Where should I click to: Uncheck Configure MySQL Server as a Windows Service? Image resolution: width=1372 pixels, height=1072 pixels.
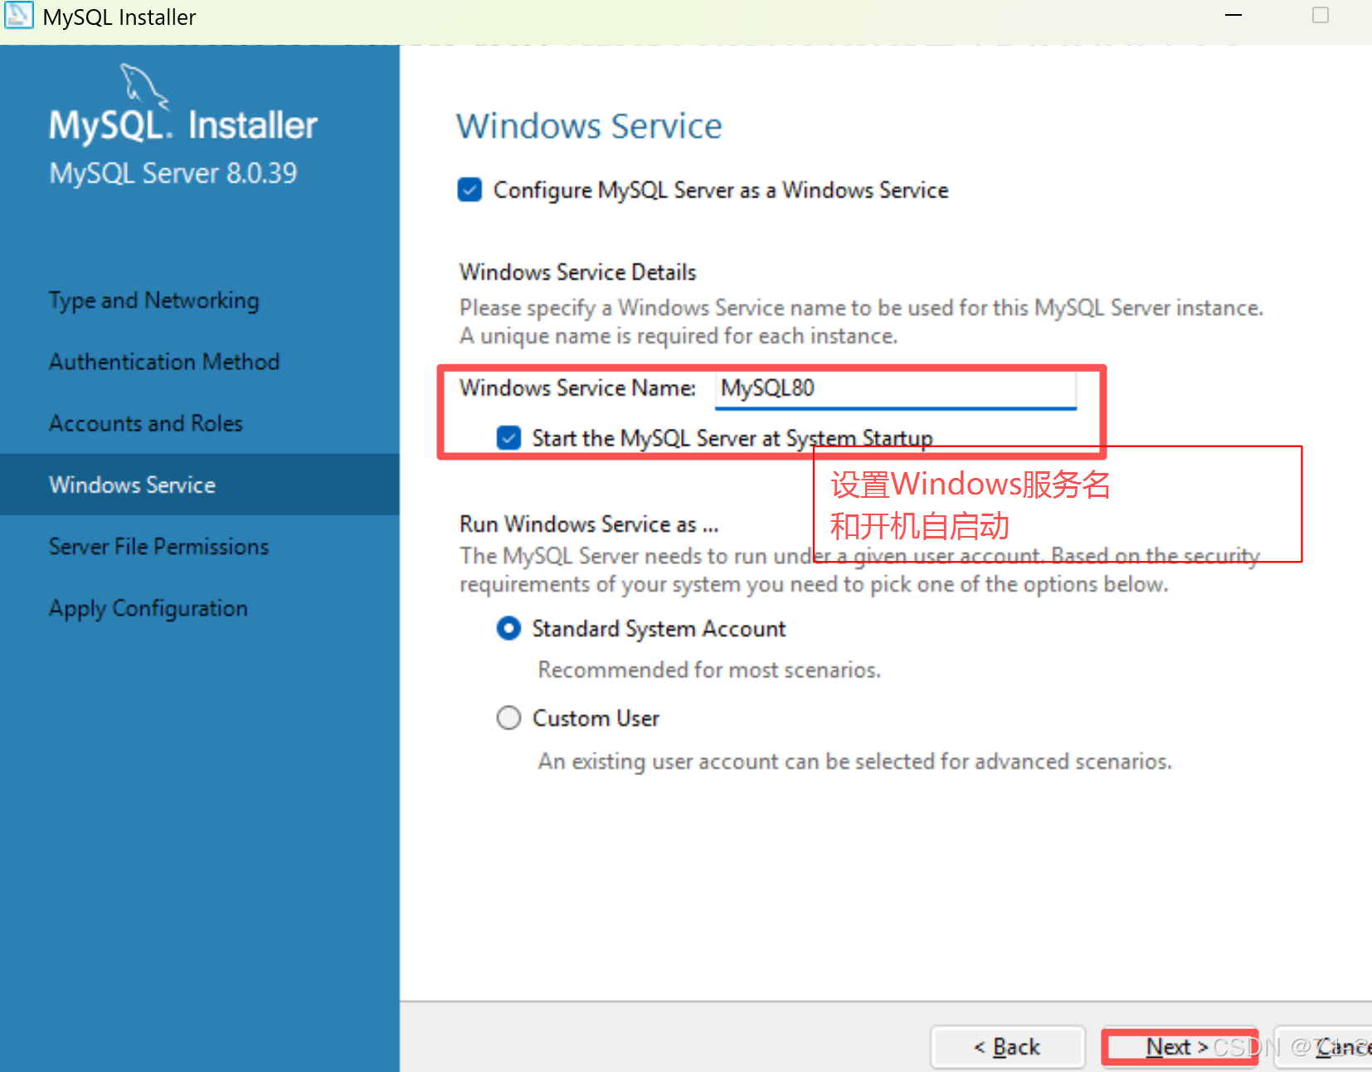click(x=469, y=190)
